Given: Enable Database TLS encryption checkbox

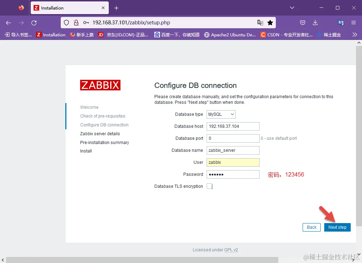Looking at the screenshot, I should coord(209,186).
